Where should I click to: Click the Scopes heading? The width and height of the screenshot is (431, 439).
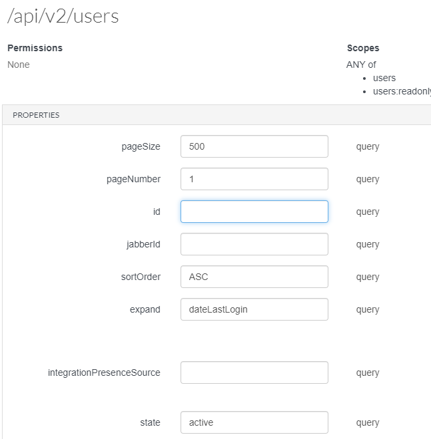tap(363, 48)
